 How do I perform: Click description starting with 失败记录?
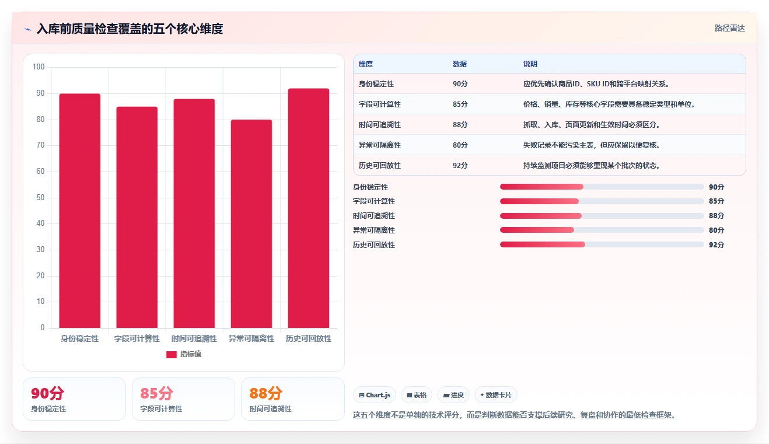tap(592, 145)
